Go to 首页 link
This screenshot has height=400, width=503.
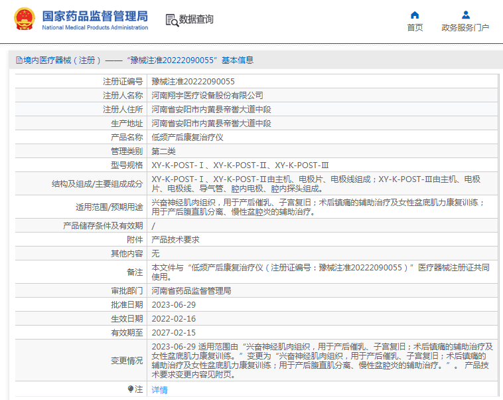pos(415,28)
